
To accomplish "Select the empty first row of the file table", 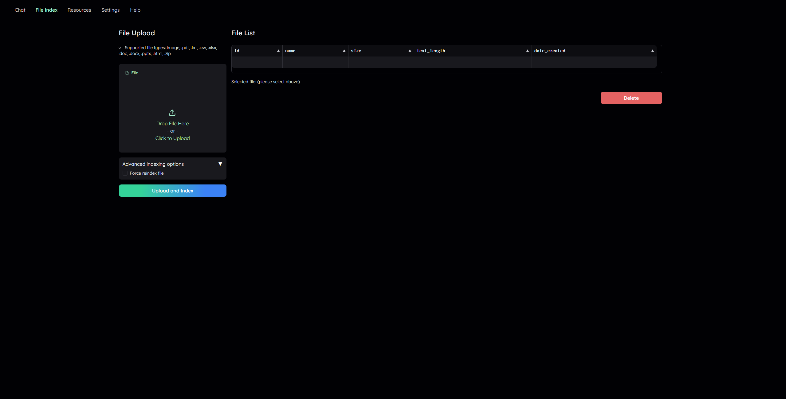I will 444,62.
